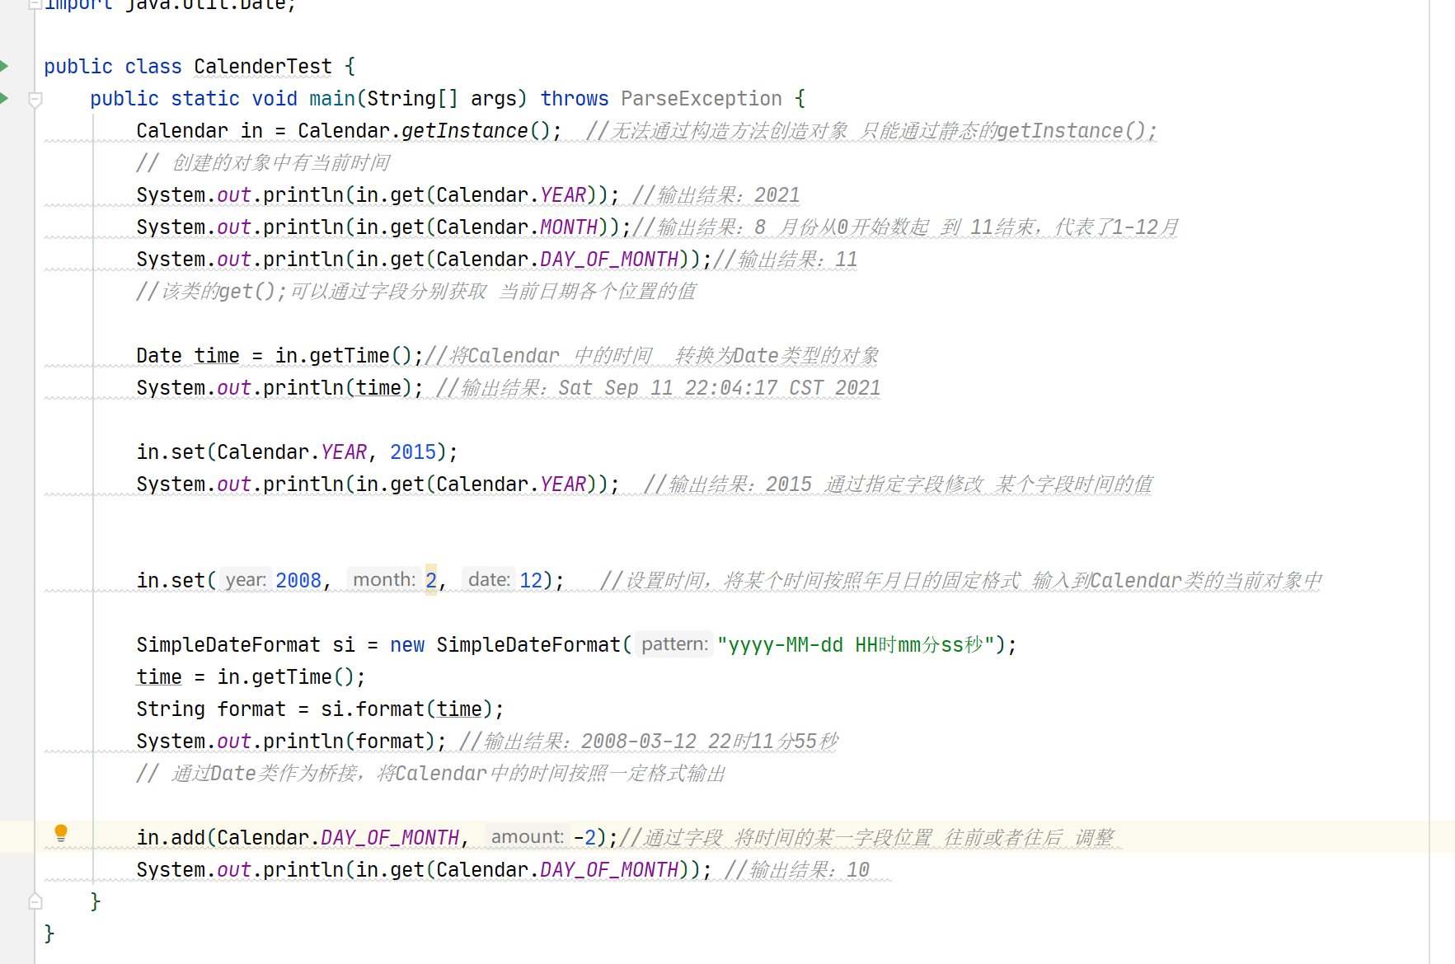Click DAY_OF_MONTH in the in.add call

pos(390,837)
